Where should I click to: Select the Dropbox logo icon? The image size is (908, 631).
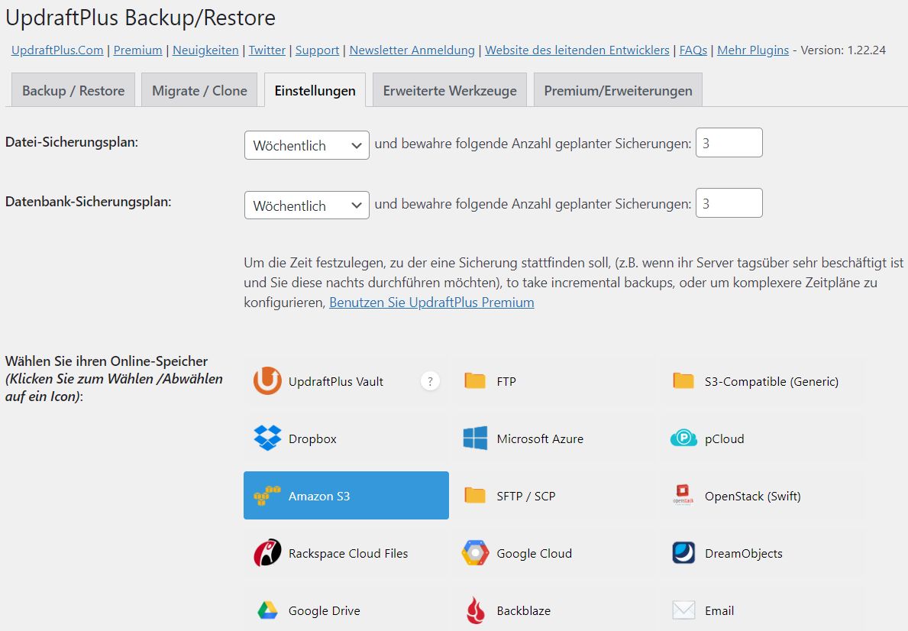click(x=267, y=438)
